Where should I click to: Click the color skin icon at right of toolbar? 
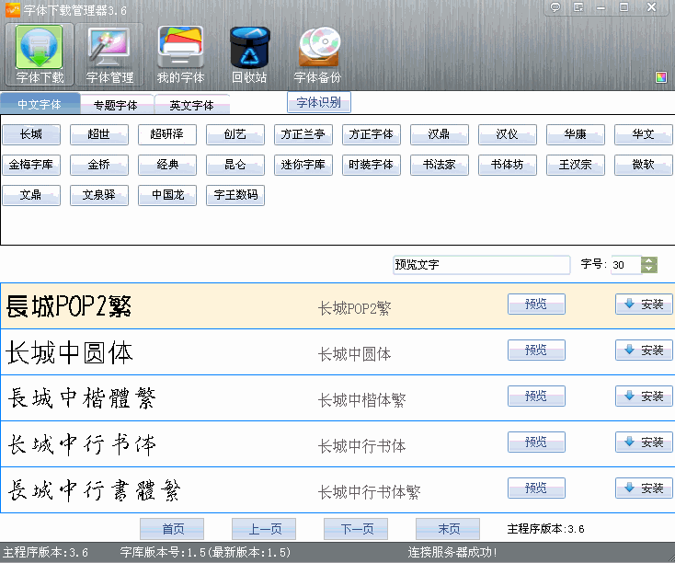[x=661, y=77]
